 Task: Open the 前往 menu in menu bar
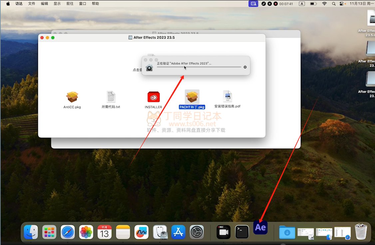[70, 4]
